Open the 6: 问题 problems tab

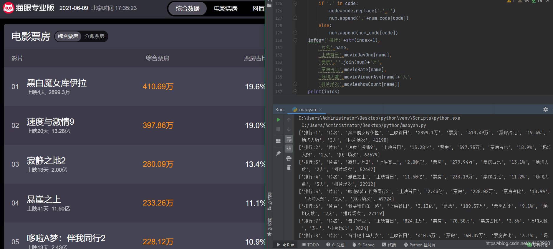[335, 245]
